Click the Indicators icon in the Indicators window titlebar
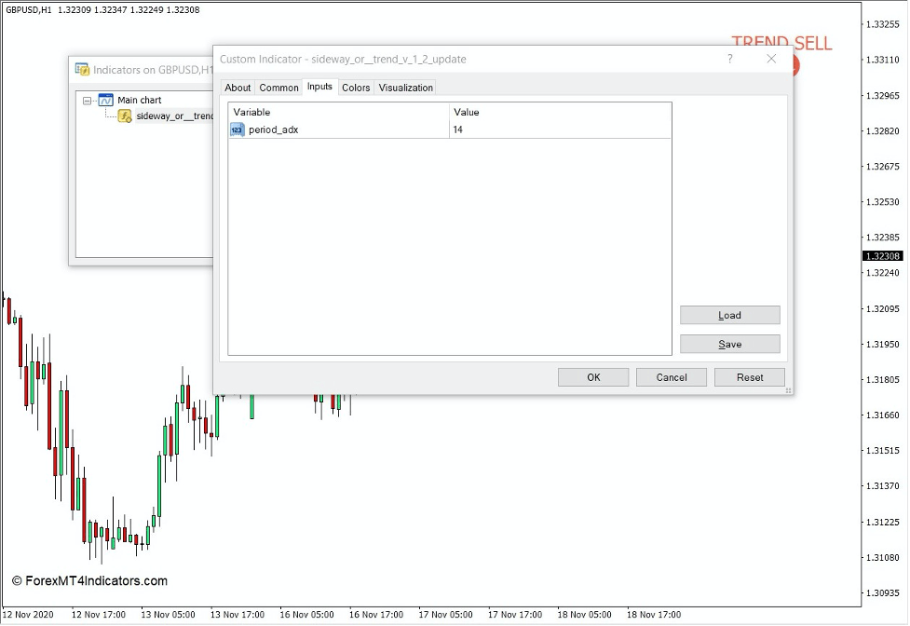 [x=81, y=69]
